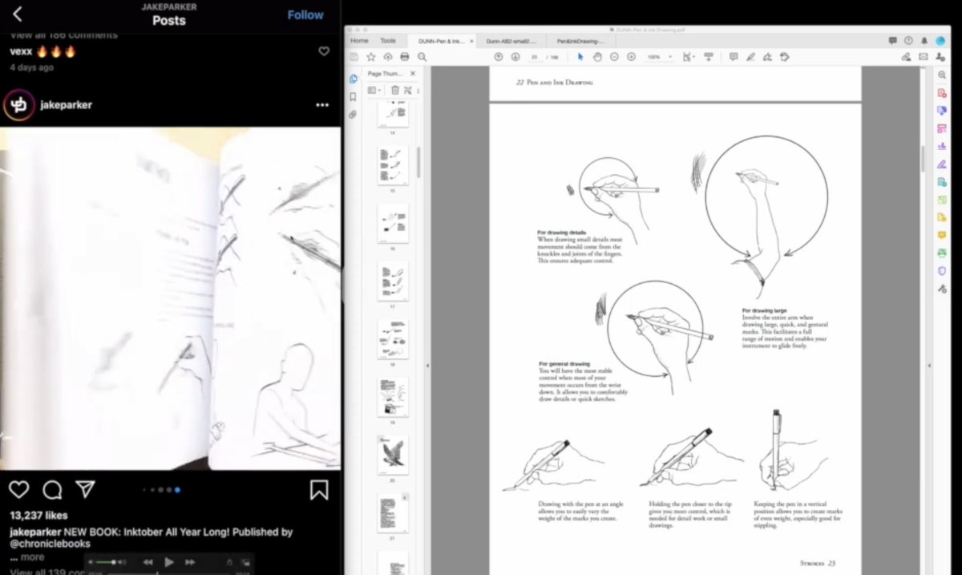The height and width of the screenshot is (575, 962).
Task: Save the PDF file
Action: coord(354,57)
